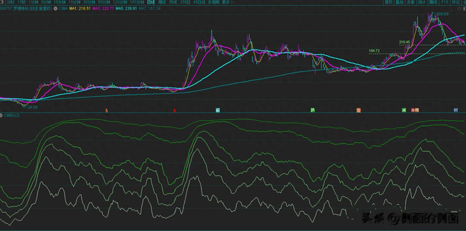The height and width of the screenshot is (231, 466).
Task: Click the 叠加 overlay button
Action: 400,2
